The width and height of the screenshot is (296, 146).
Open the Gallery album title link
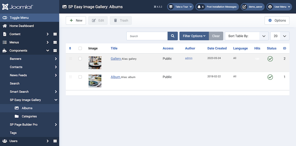(x=115, y=59)
